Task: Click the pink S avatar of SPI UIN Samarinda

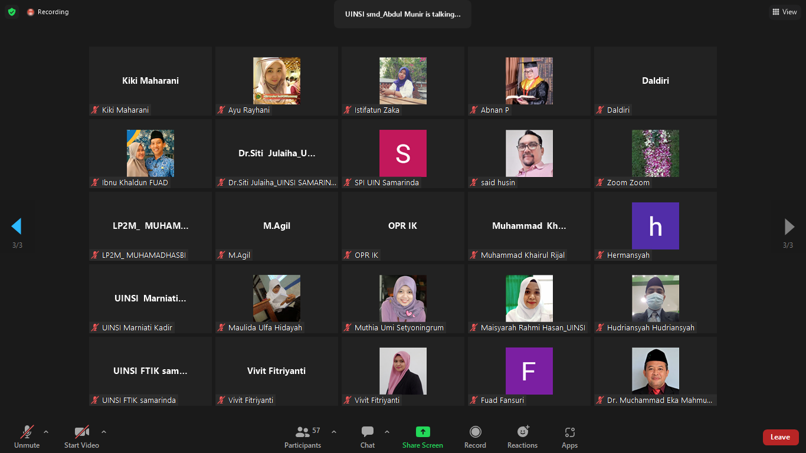Action: pos(403,153)
